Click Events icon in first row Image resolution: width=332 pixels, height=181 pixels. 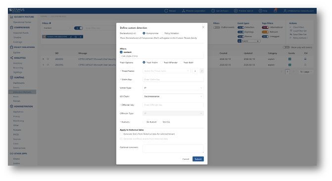pos(289,59)
